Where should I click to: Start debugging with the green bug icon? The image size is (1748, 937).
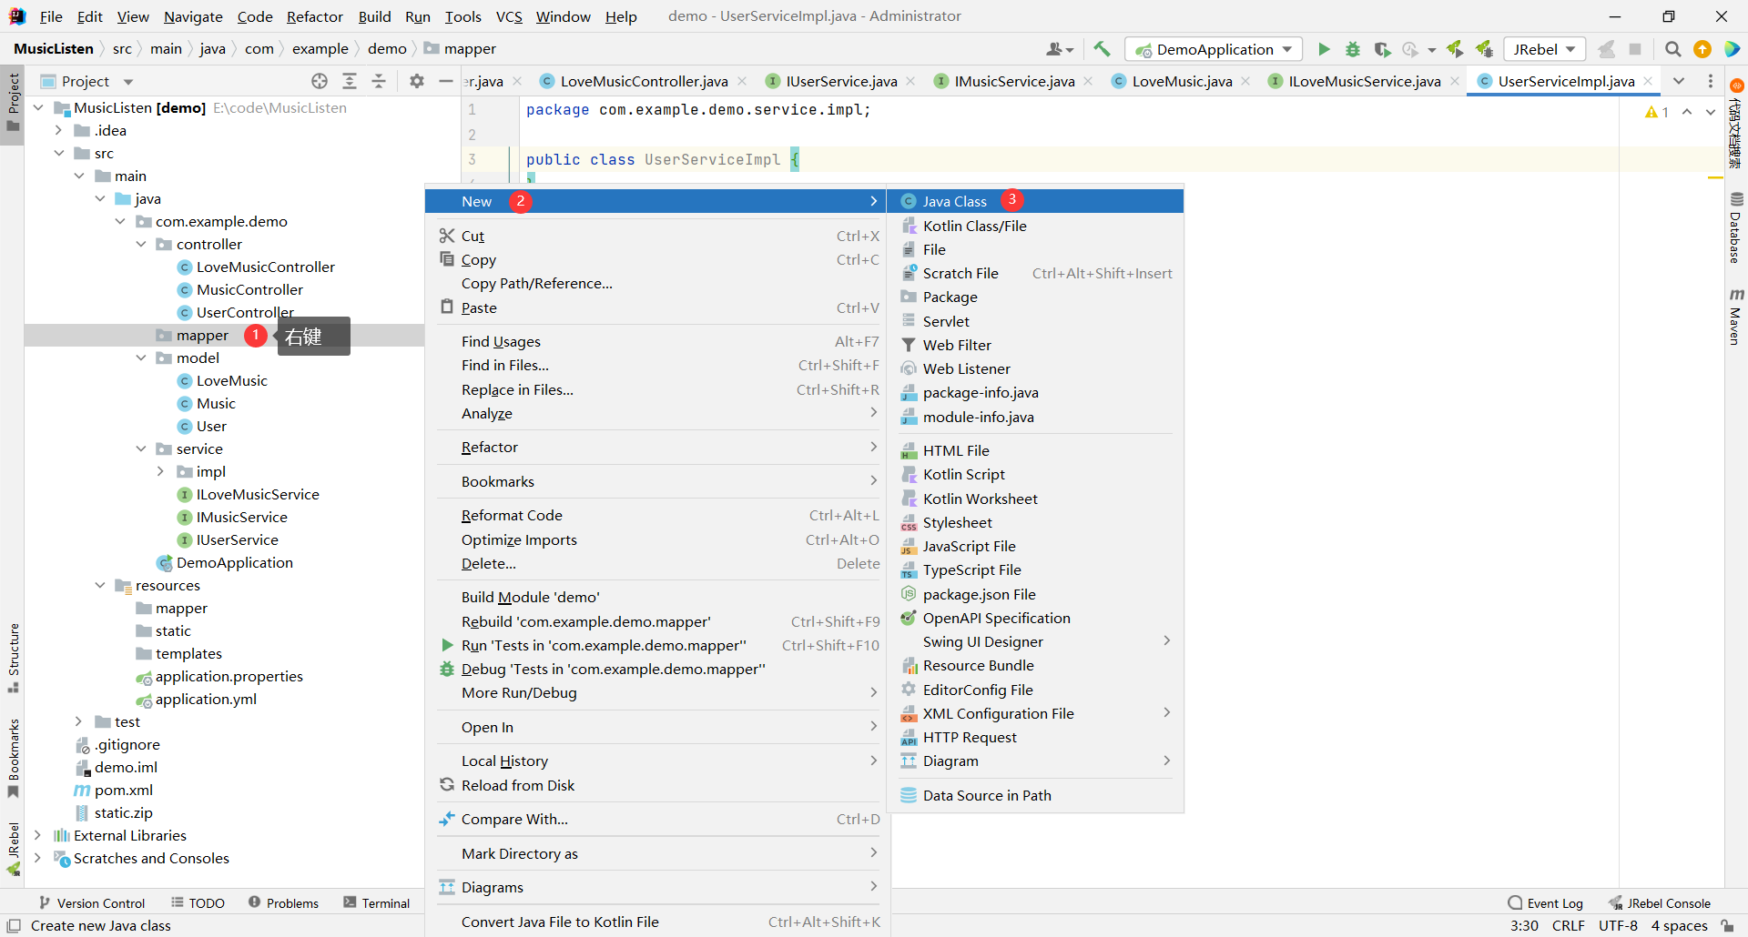[1353, 49]
